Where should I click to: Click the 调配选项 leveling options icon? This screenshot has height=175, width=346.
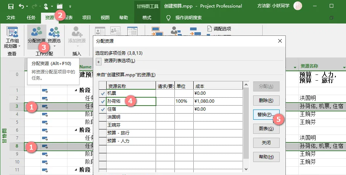209,29
